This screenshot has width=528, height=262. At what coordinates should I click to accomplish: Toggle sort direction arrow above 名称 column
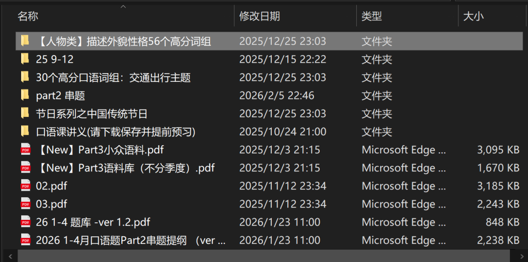[x=123, y=7]
